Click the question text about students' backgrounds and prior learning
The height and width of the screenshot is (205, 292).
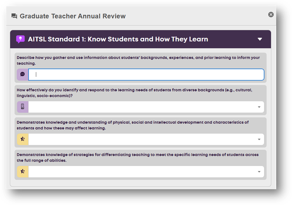pos(138,60)
